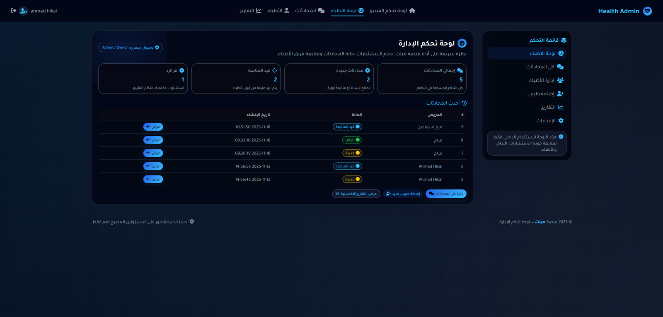This screenshot has height=317, width=663.
Task: Click the logout icon beside ahmed hikal
Action: tap(13, 11)
